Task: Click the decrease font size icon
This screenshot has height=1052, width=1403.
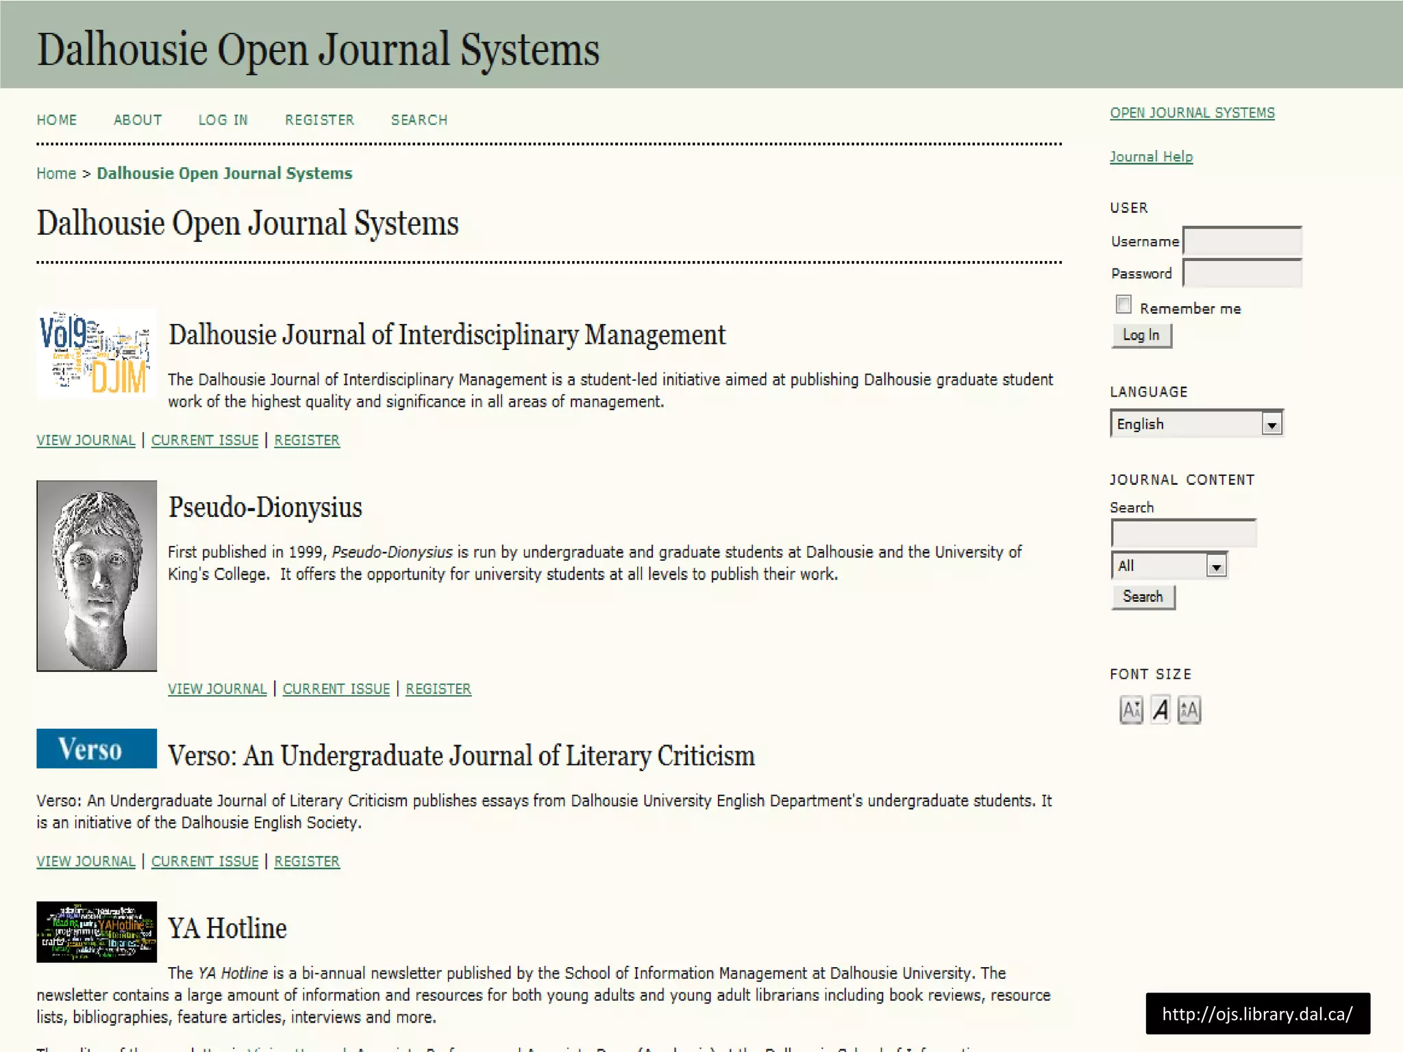Action: (x=1131, y=710)
